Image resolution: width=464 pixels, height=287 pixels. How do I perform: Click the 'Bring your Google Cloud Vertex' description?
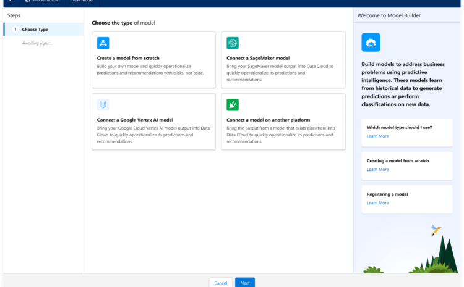(153, 135)
